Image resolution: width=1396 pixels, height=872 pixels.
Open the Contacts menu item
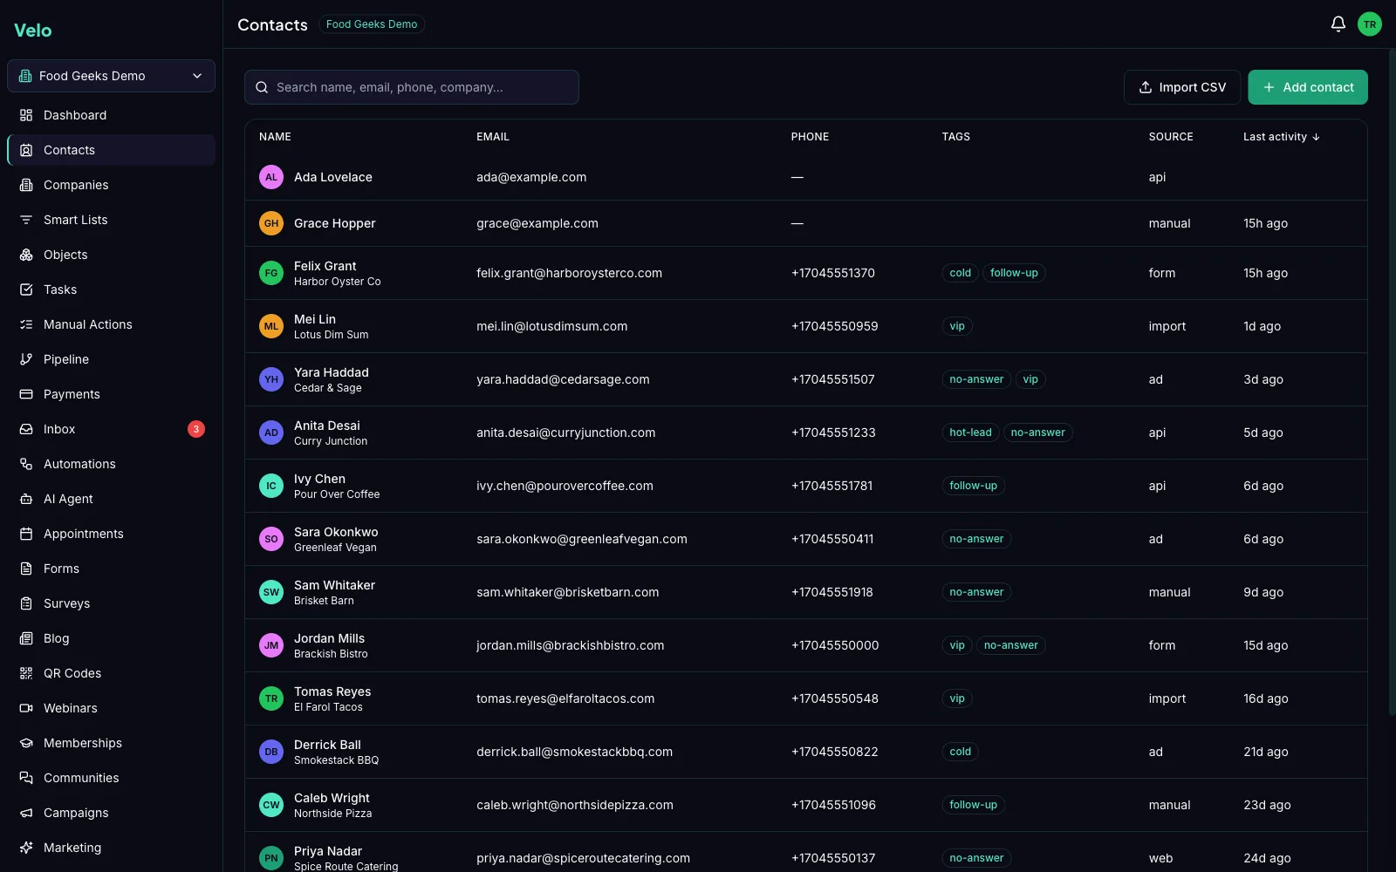click(x=111, y=150)
